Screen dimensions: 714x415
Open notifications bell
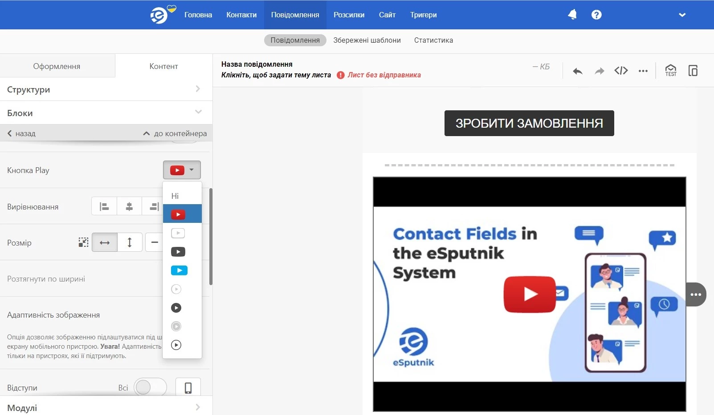click(x=572, y=15)
